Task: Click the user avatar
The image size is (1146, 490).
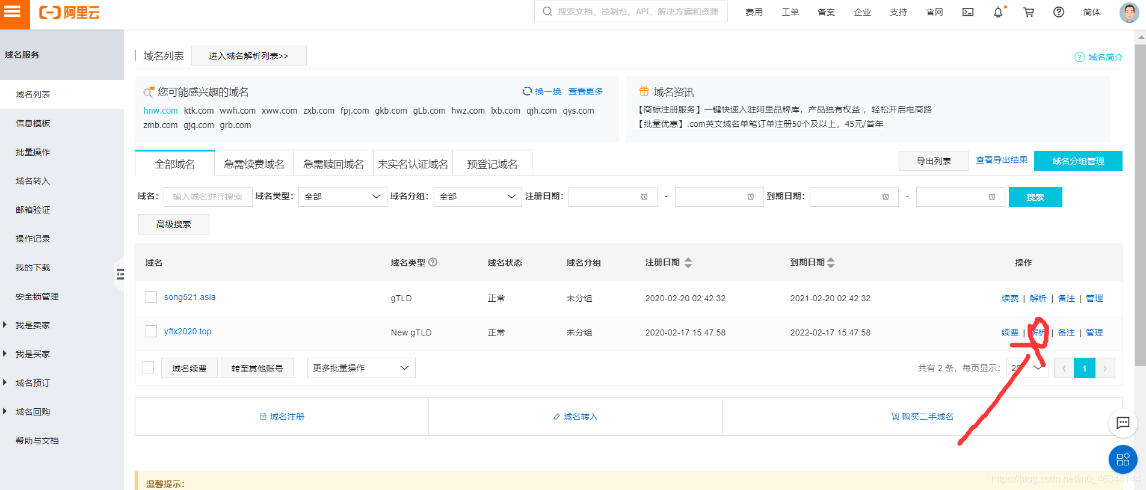Action: pos(1129,12)
